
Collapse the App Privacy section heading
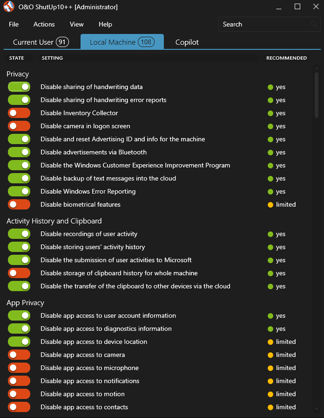tap(25, 303)
